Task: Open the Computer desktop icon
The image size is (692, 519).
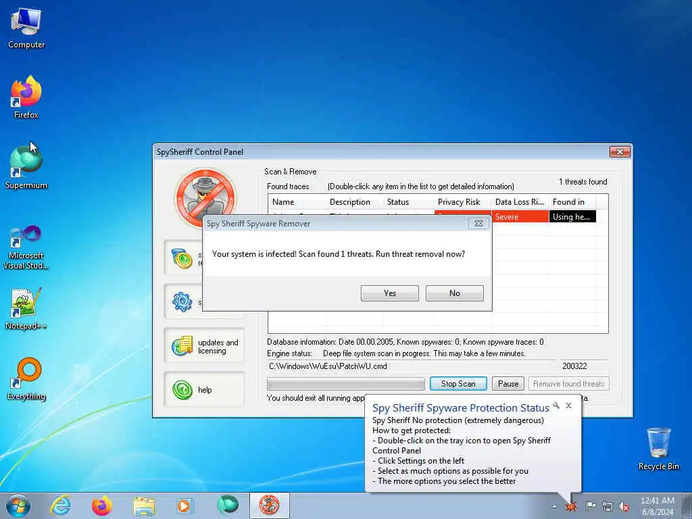Action: [x=26, y=28]
